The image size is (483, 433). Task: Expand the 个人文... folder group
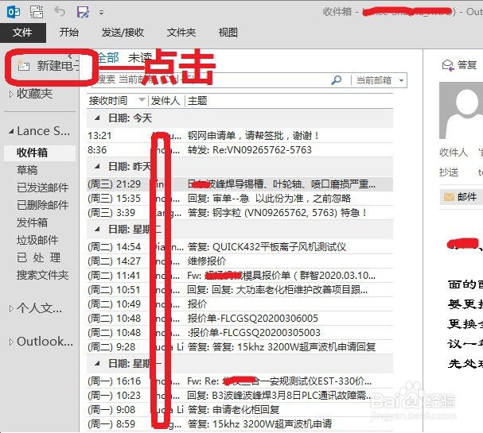click(x=11, y=308)
